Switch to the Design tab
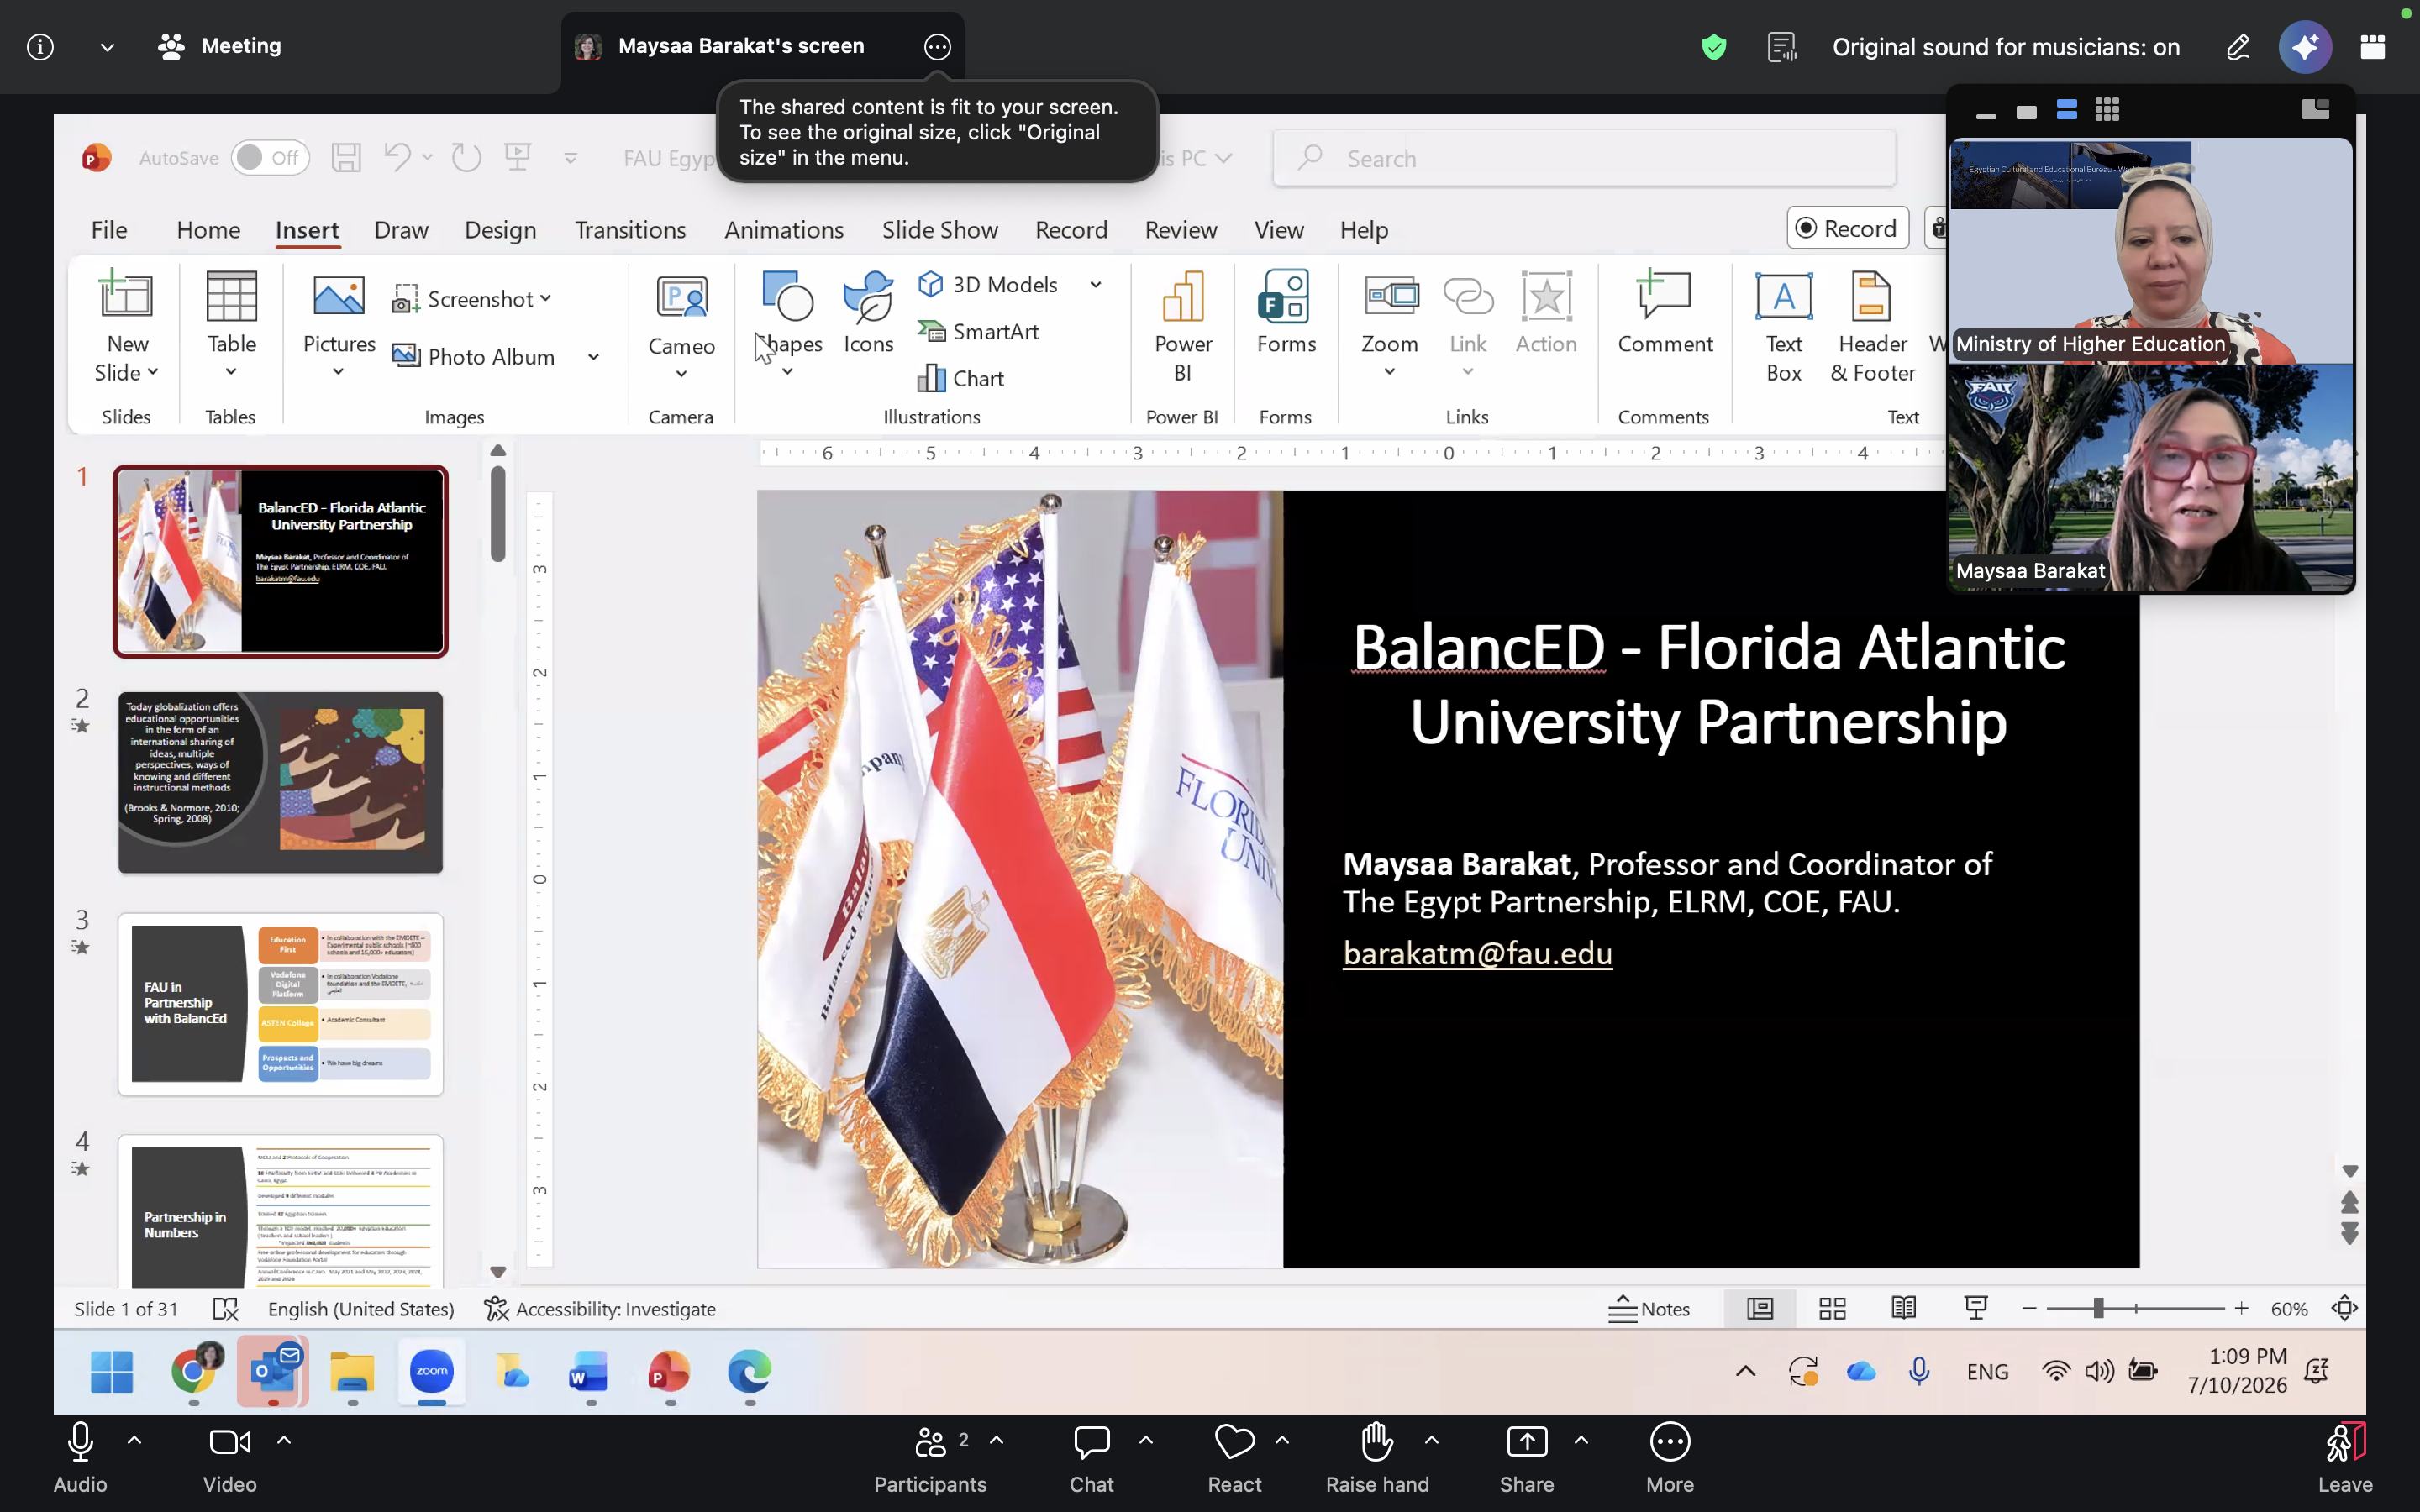This screenshot has width=2420, height=1512. 500,230
